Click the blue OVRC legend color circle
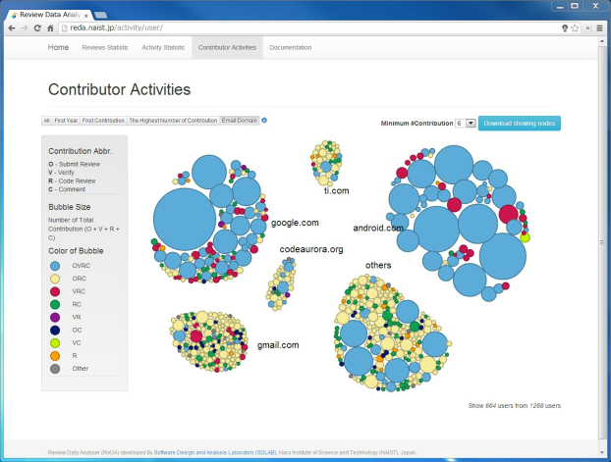Image resolution: width=611 pixels, height=462 pixels. coord(55,265)
